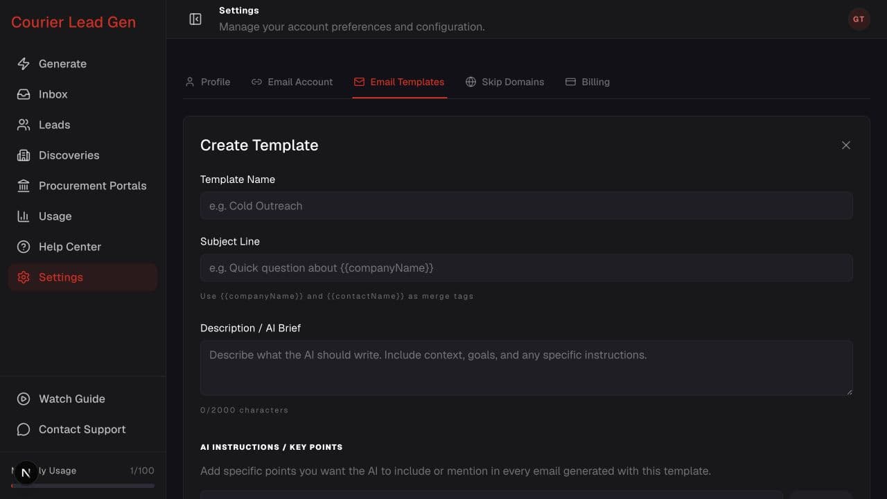Click the Contact Support chat bubble icon
The image size is (887, 499).
click(24, 430)
